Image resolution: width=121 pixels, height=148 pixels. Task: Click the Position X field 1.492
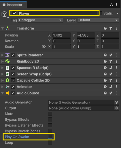[62, 35]
